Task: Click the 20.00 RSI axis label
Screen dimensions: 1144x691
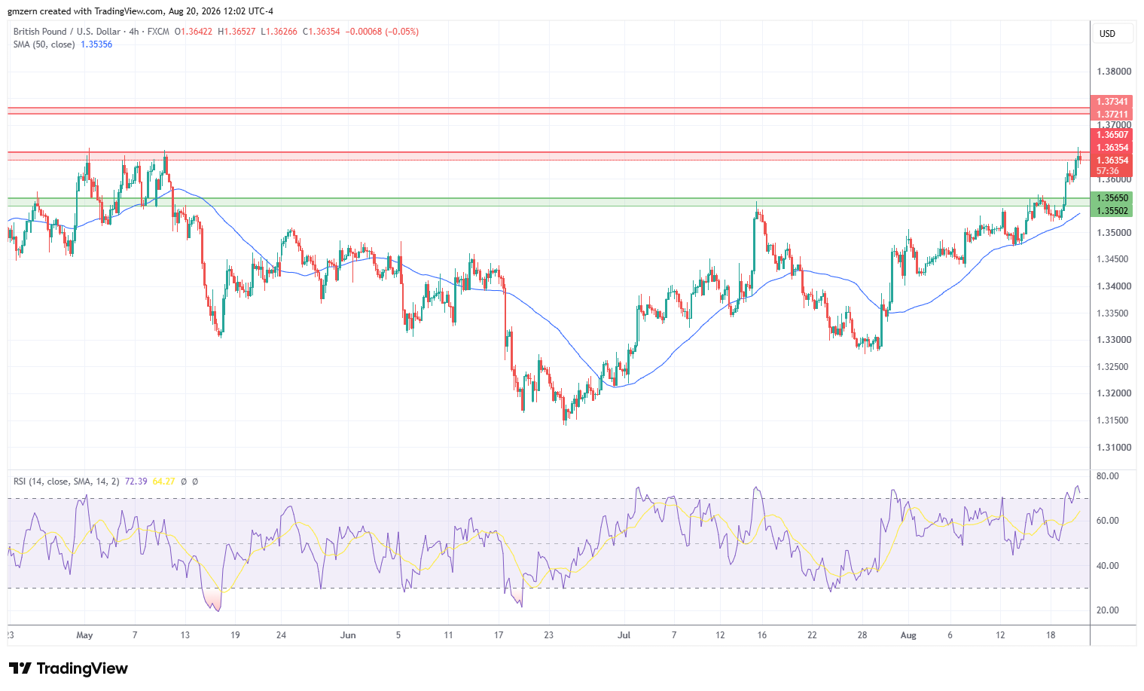Action: coord(1108,610)
